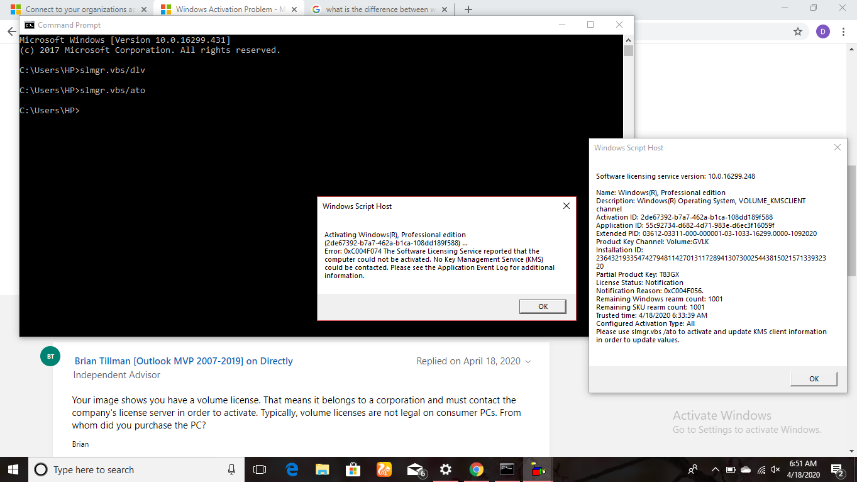Click 'Software licensing service version' line

click(x=675, y=176)
